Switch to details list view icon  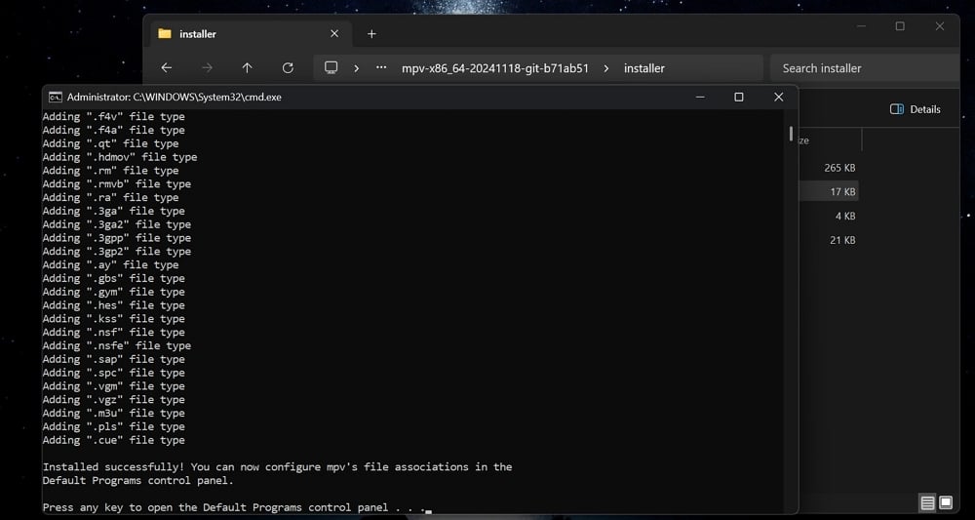point(928,502)
